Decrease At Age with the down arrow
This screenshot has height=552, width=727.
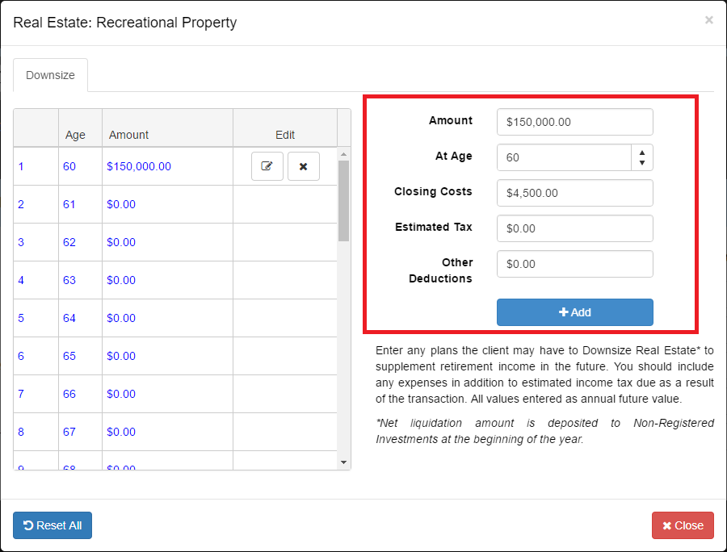[x=642, y=163]
